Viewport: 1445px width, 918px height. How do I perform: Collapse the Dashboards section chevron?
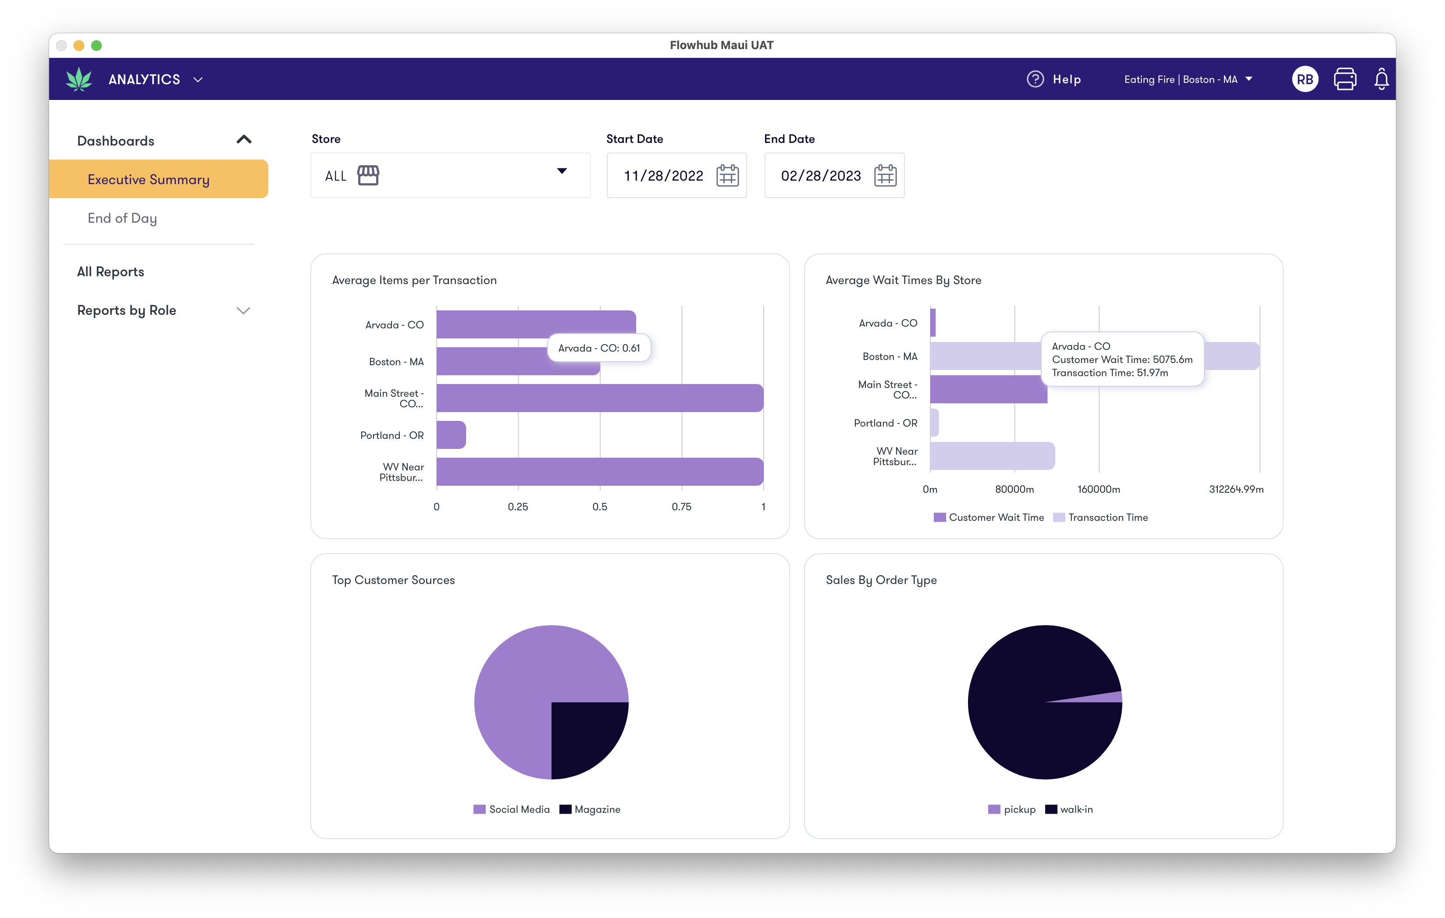tap(244, 140)
